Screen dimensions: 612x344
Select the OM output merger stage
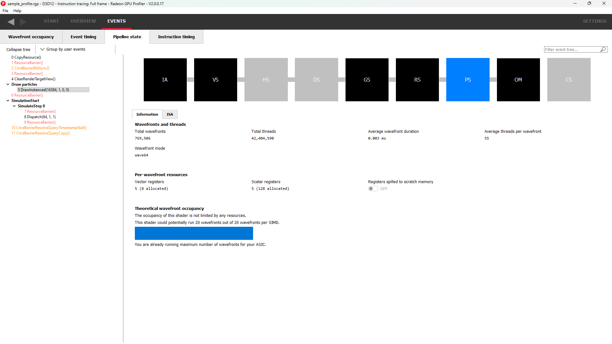click(518, 80)
